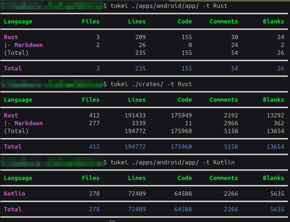Click the lines value 3339

139,123
